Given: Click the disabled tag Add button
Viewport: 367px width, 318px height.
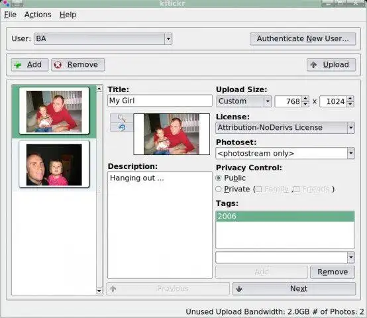Looking at the screenshot, I should pyautogui.click(x=262, y=272).
